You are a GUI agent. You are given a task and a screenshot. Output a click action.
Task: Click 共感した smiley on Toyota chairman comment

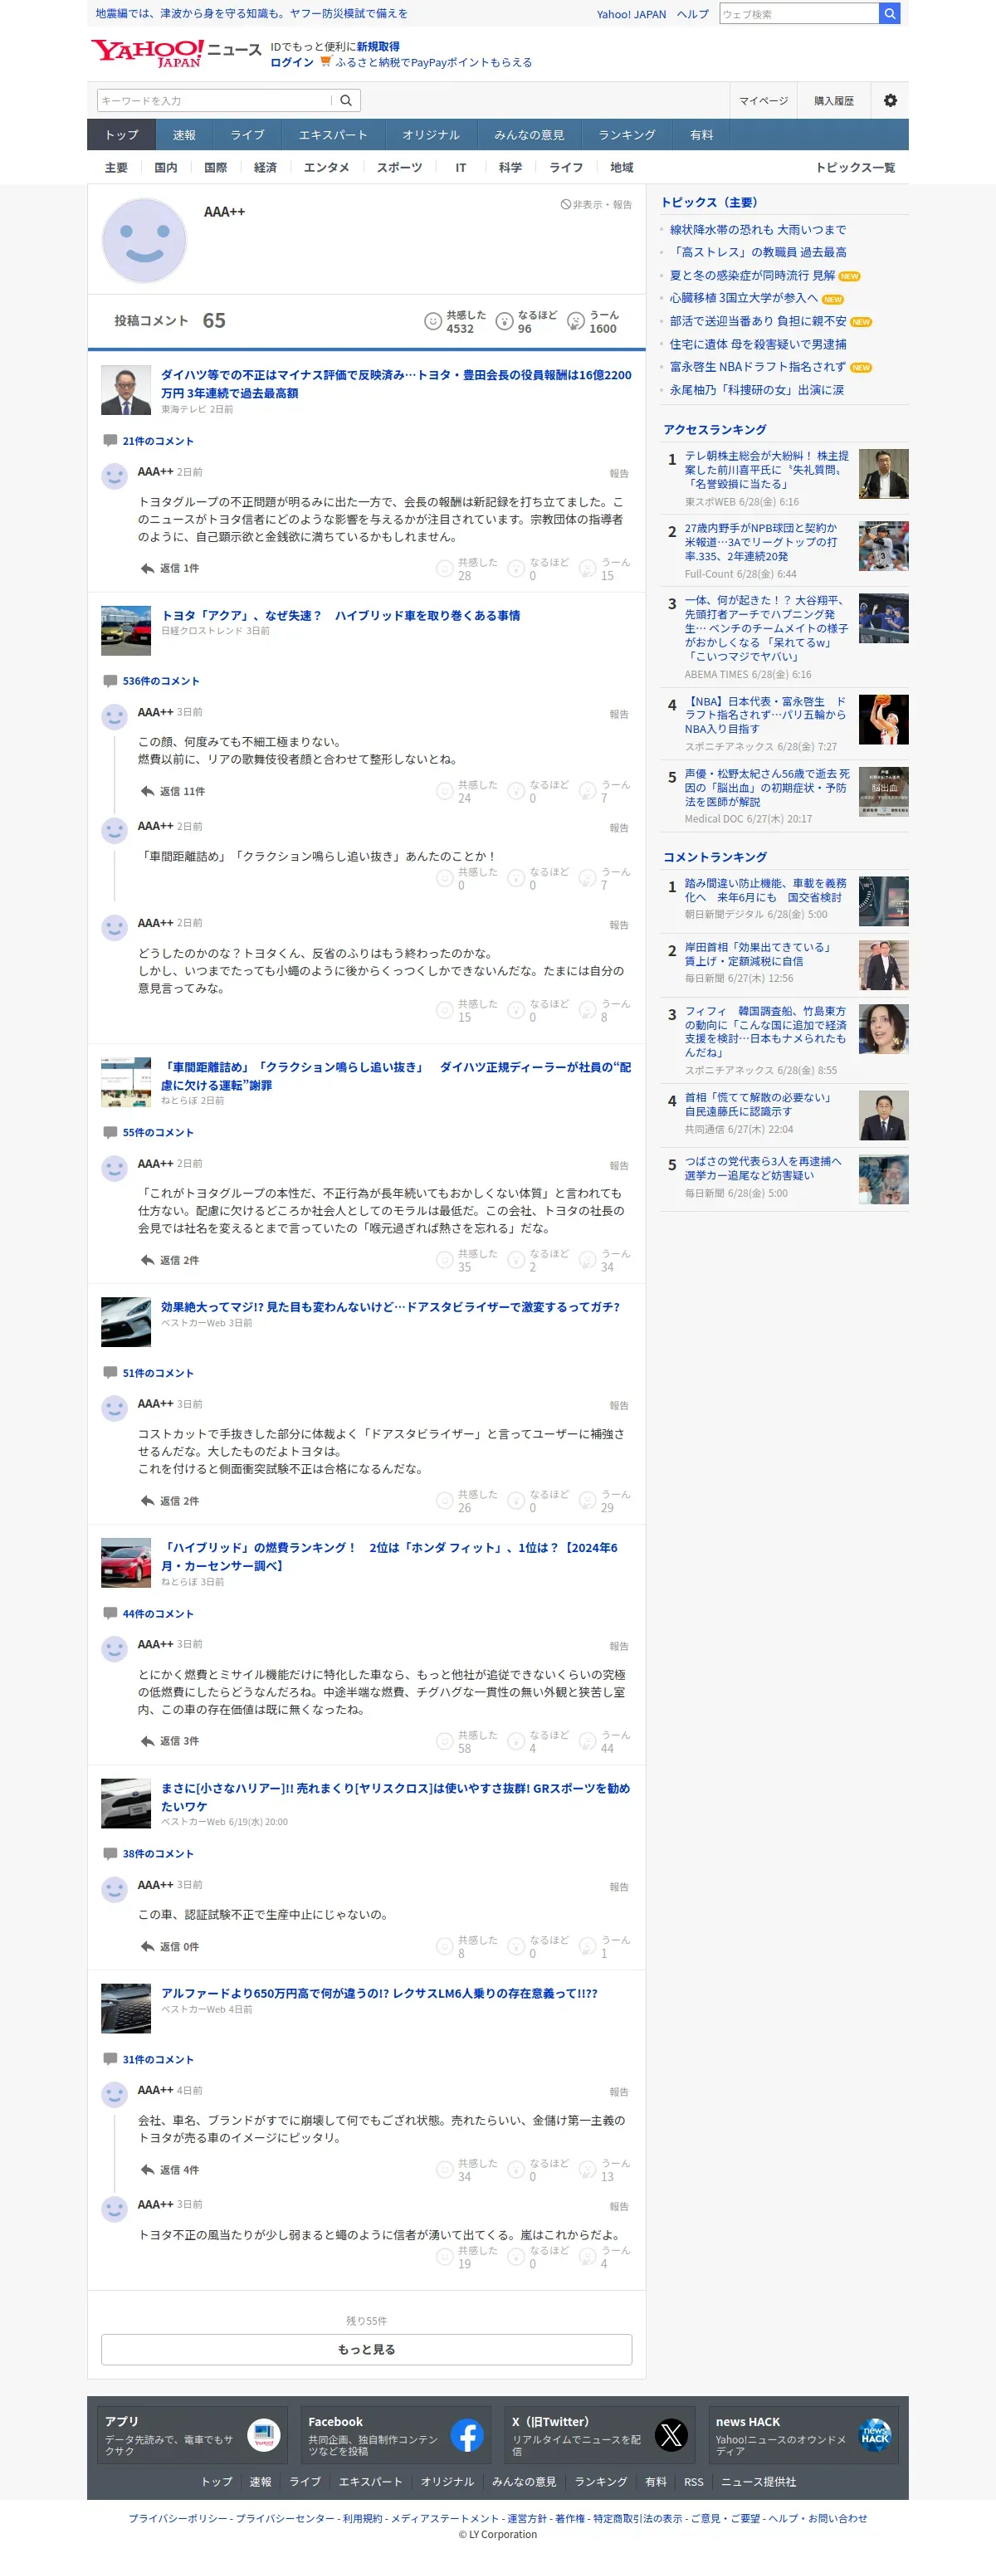[x=444, y=569]
